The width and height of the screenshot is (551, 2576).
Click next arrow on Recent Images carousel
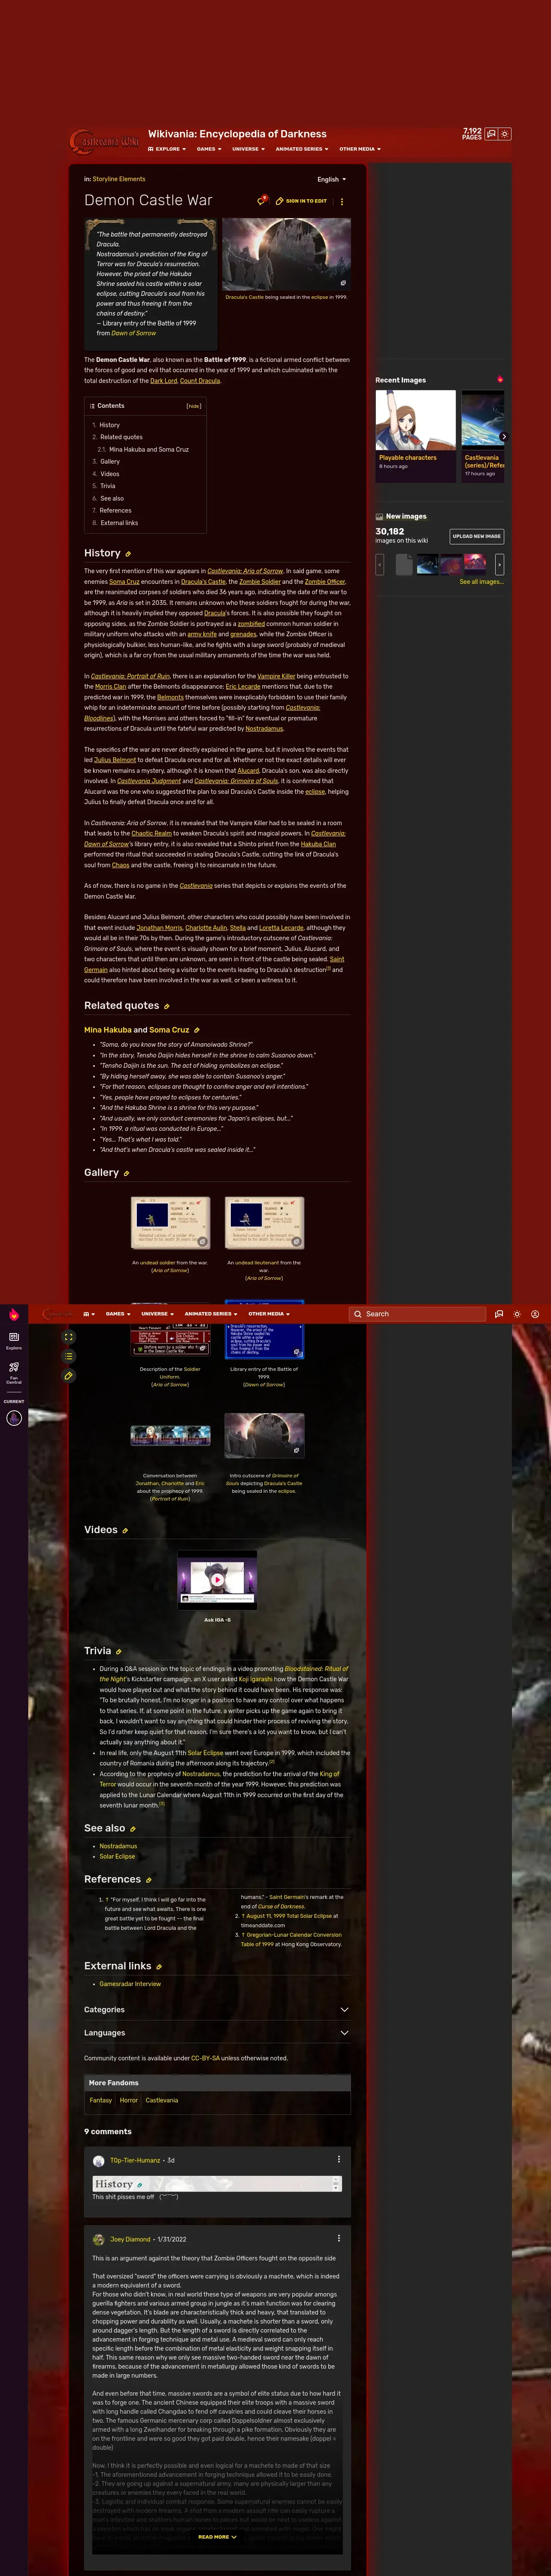tap(503, 436)
